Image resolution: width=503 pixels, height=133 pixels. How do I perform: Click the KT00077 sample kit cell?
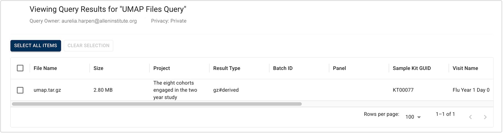click(403, 90)
